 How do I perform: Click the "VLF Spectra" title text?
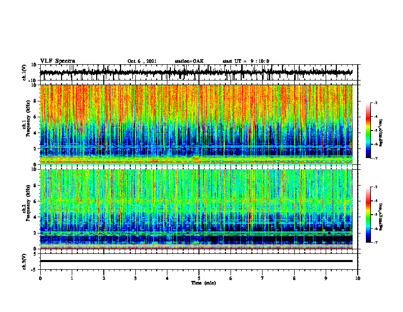[57, 61]
